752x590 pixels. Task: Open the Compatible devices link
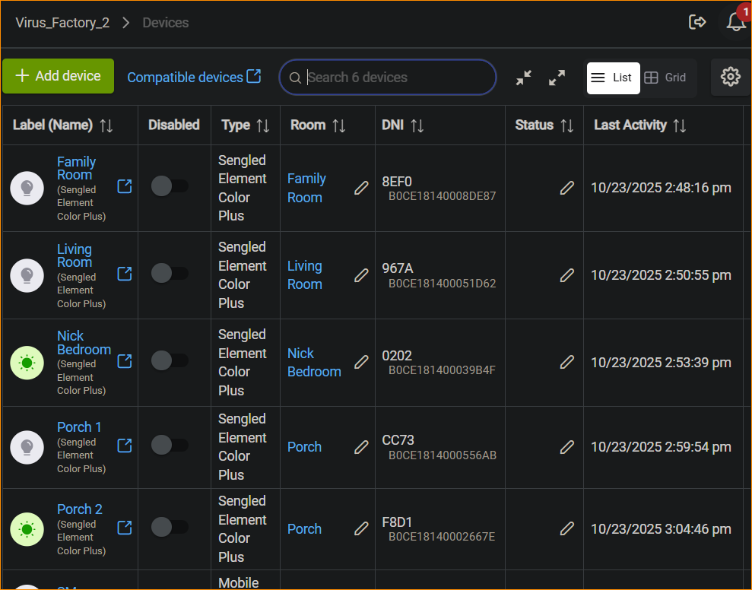click(x=194, y=78)
